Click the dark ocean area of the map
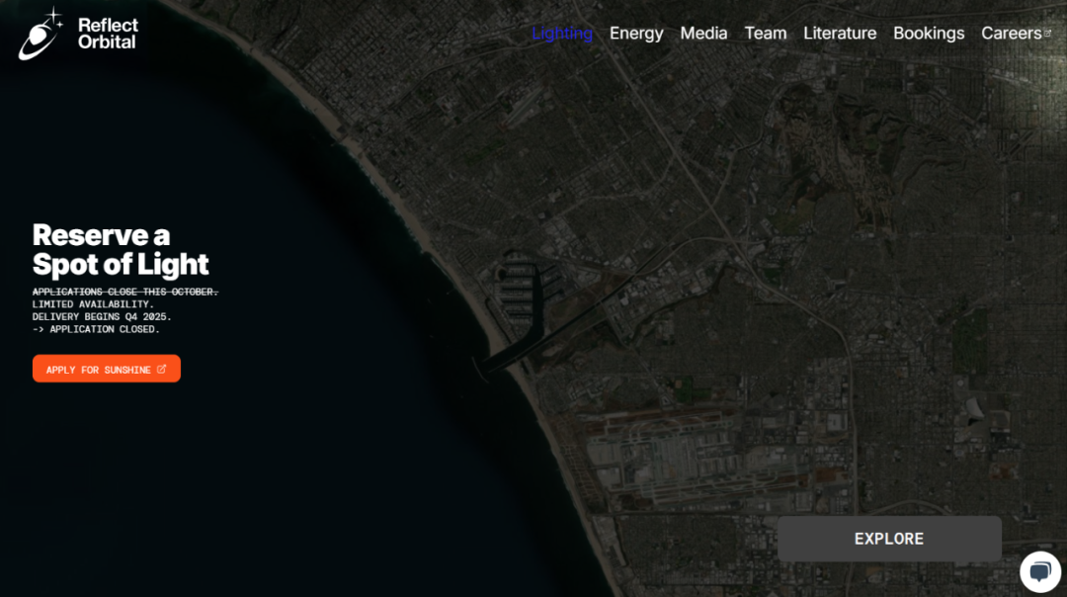This screenshot has height=597, width=1067. click(x=247, y=474)
